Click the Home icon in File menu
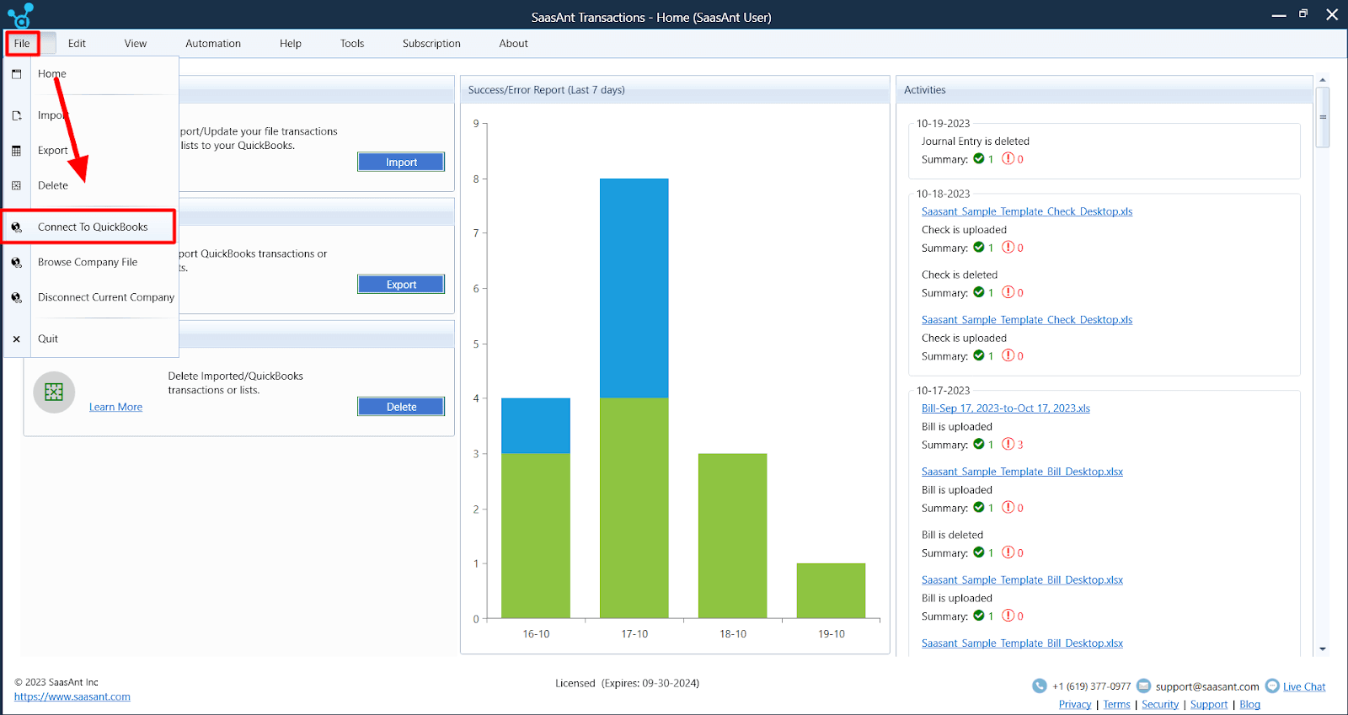 click(16, 74)
